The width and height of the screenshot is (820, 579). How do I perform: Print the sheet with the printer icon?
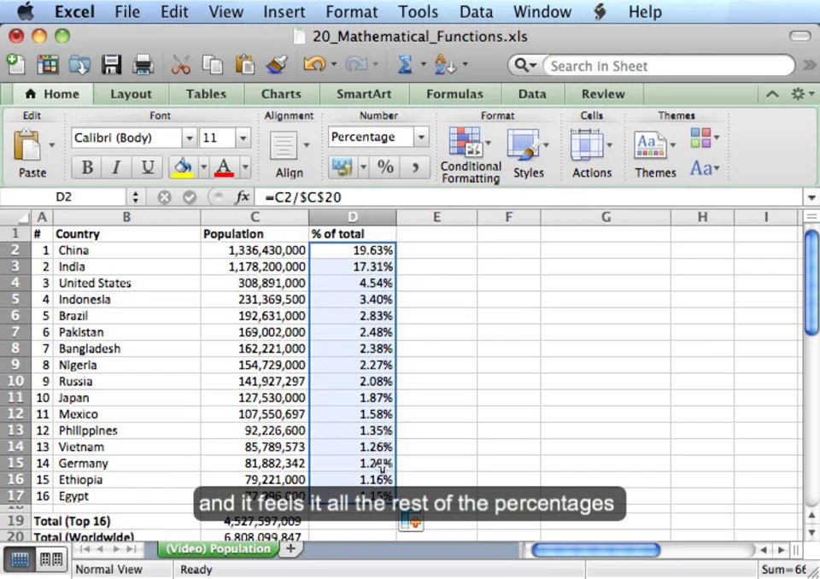click(143, 65)
